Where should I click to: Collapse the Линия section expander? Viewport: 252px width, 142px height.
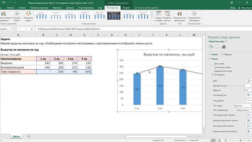point(210,59)
